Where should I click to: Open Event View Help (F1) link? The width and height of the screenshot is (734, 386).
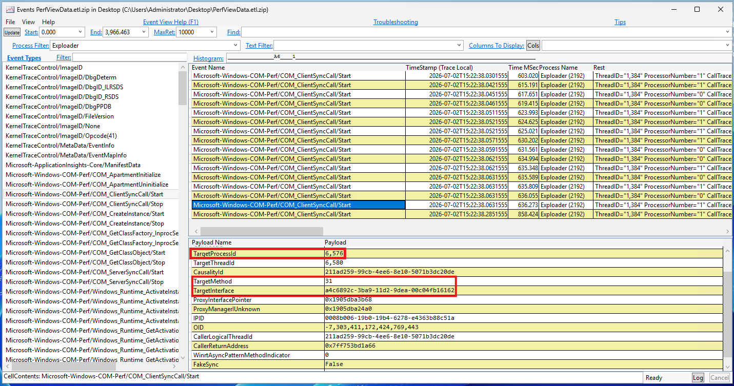(x=171, y=22)
